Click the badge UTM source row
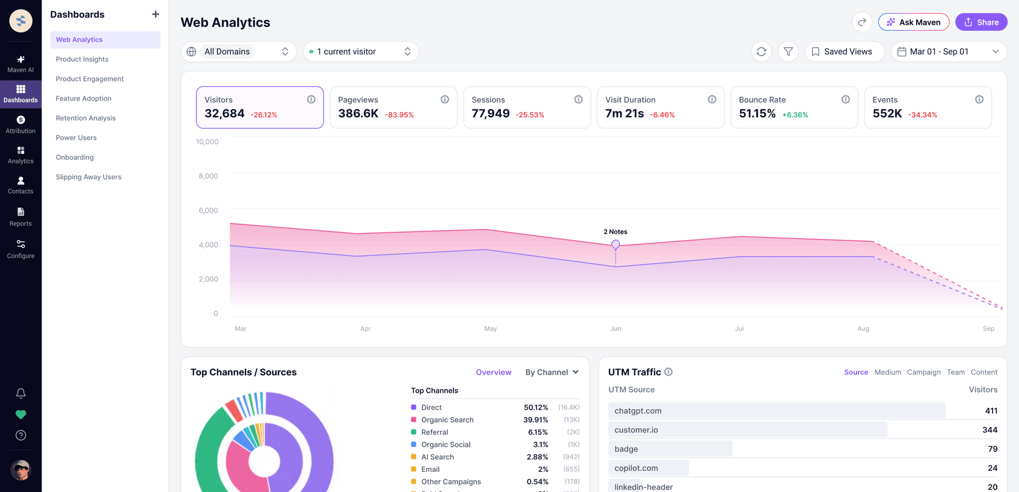This screenshot has width=1019, height=492. click(x=803, y=449)
